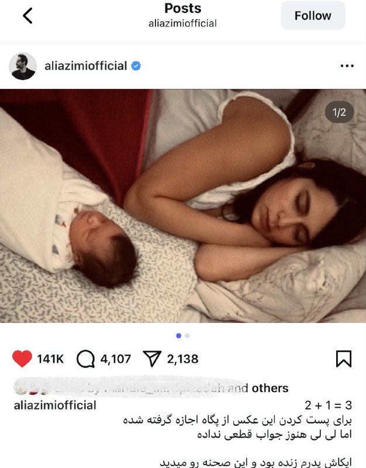
Task: Tap the mother and baby photo
Action: pos(183,206)
